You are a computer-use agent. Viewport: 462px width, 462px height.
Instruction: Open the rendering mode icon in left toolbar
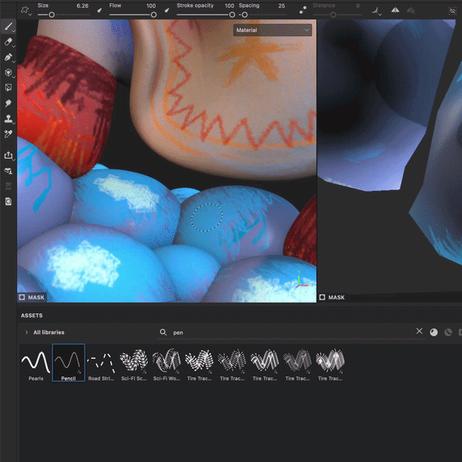(8, 202)
